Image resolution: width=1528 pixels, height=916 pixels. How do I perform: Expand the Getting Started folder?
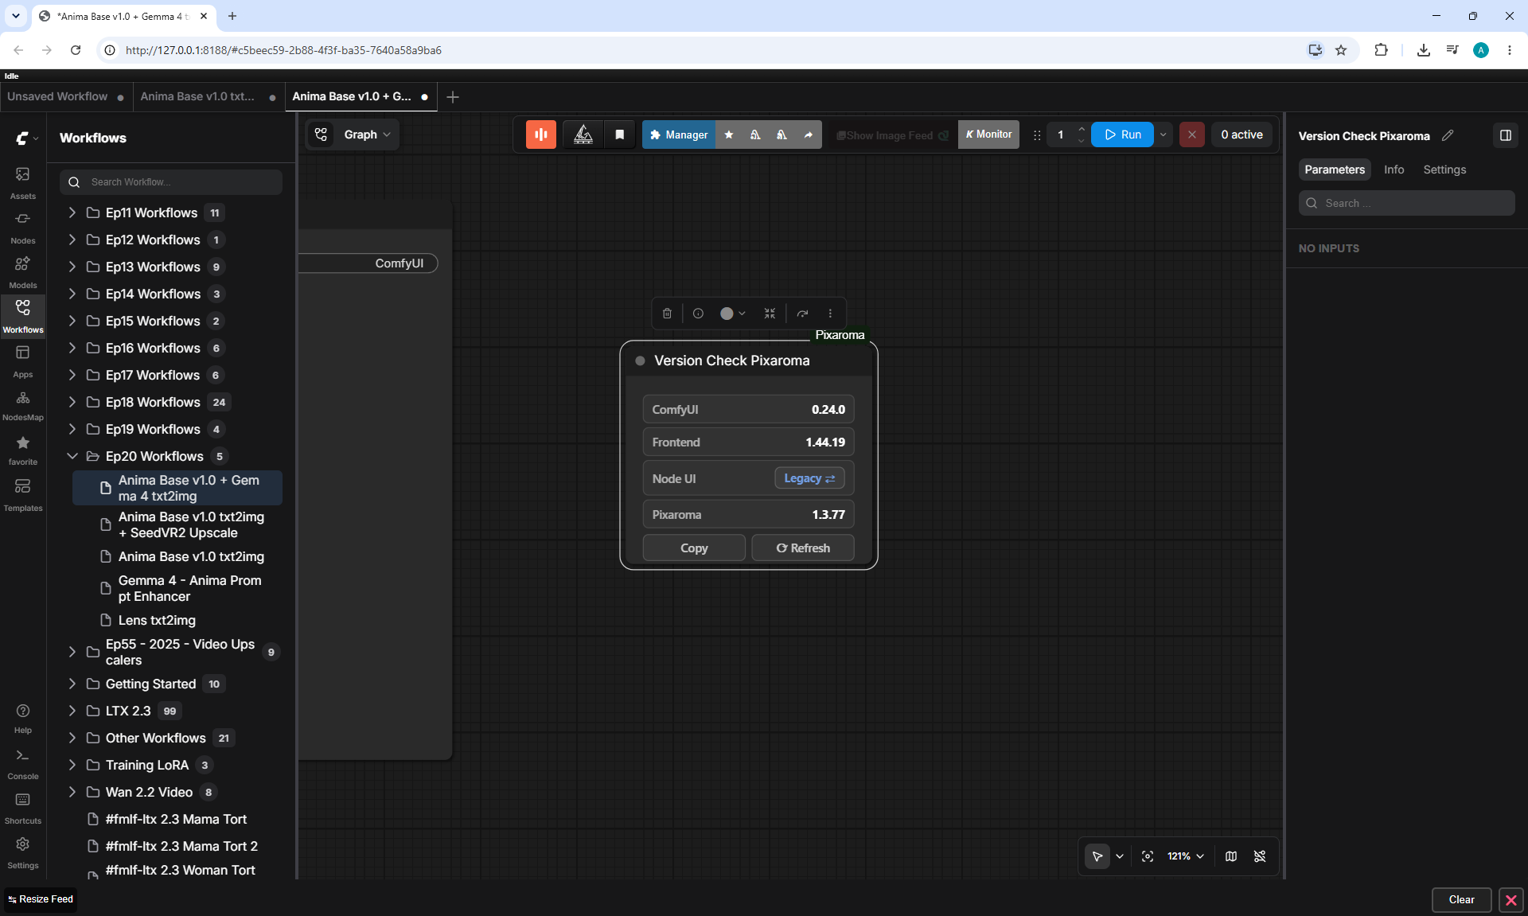coord(72,684)
